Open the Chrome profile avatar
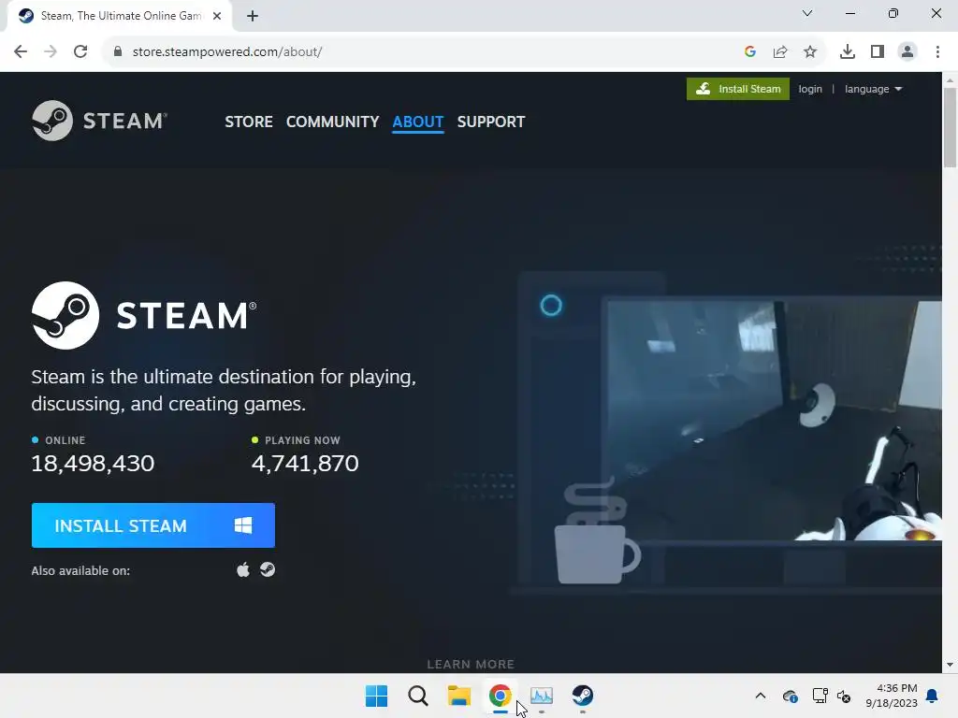Screen dimensions: 958x718 tap(907, 52)
